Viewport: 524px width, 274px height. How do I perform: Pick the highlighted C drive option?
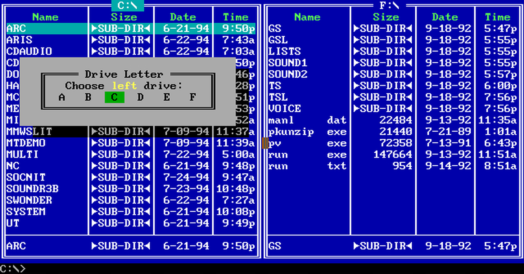(114, 97)
